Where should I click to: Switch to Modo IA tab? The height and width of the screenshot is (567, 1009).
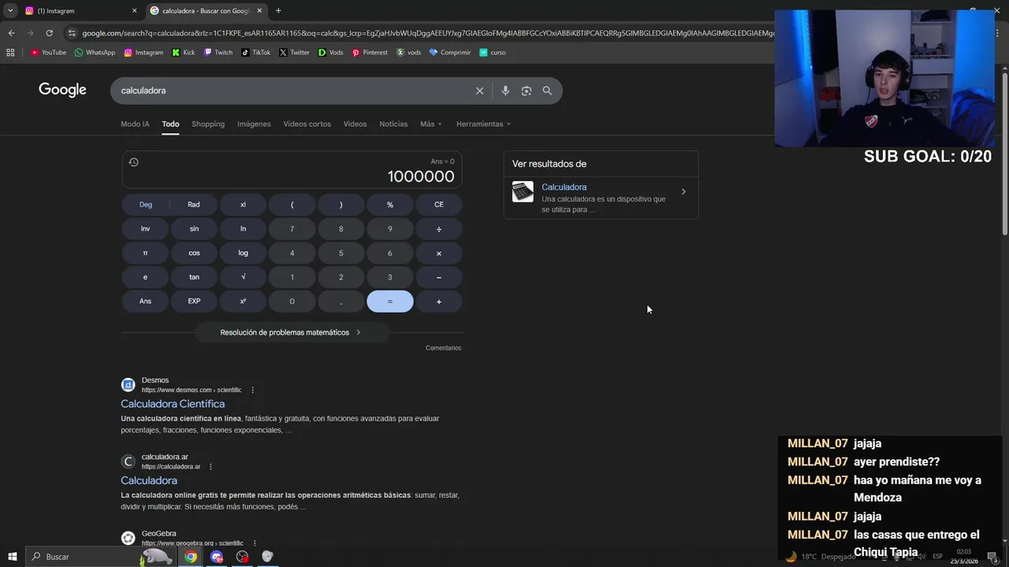coord(135,124)
